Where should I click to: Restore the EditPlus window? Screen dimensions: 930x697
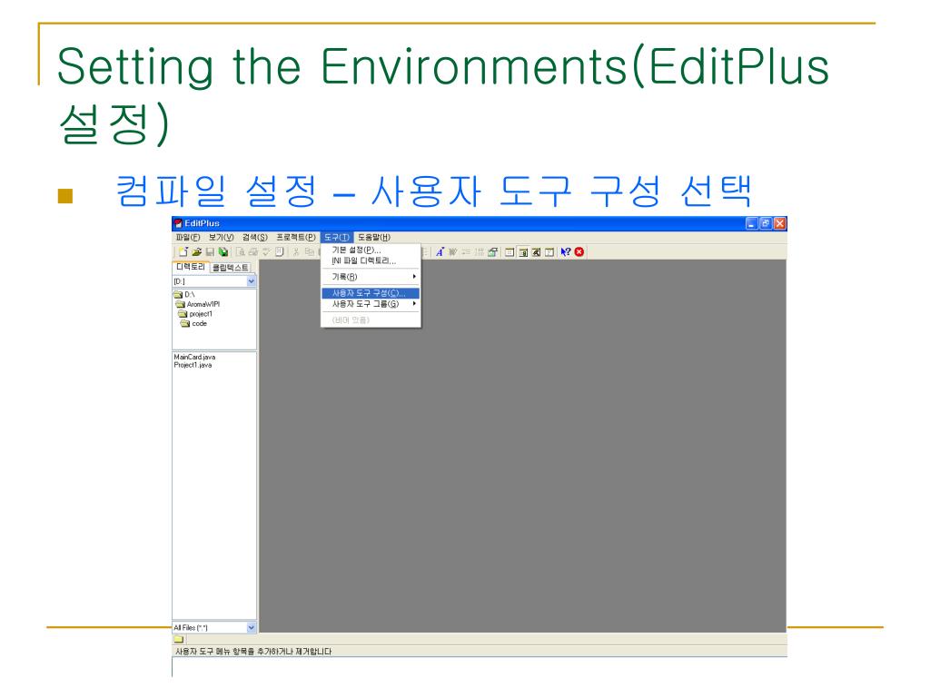(x=766, y=223)
